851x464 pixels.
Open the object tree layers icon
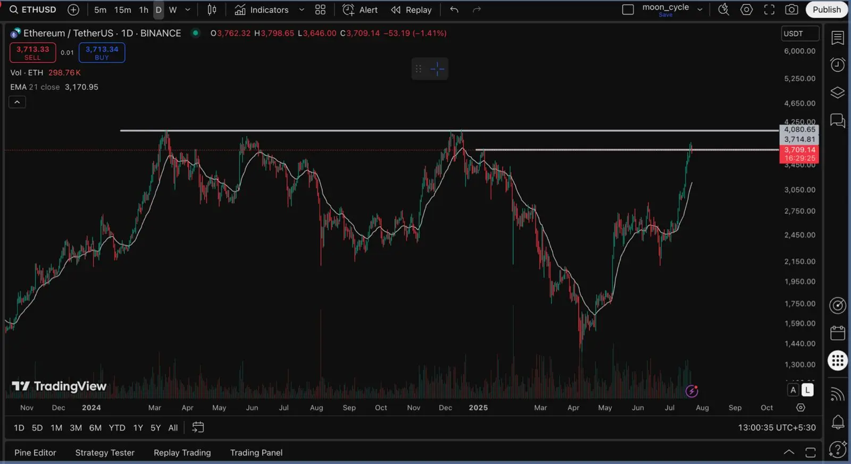(x=838, y=92)
